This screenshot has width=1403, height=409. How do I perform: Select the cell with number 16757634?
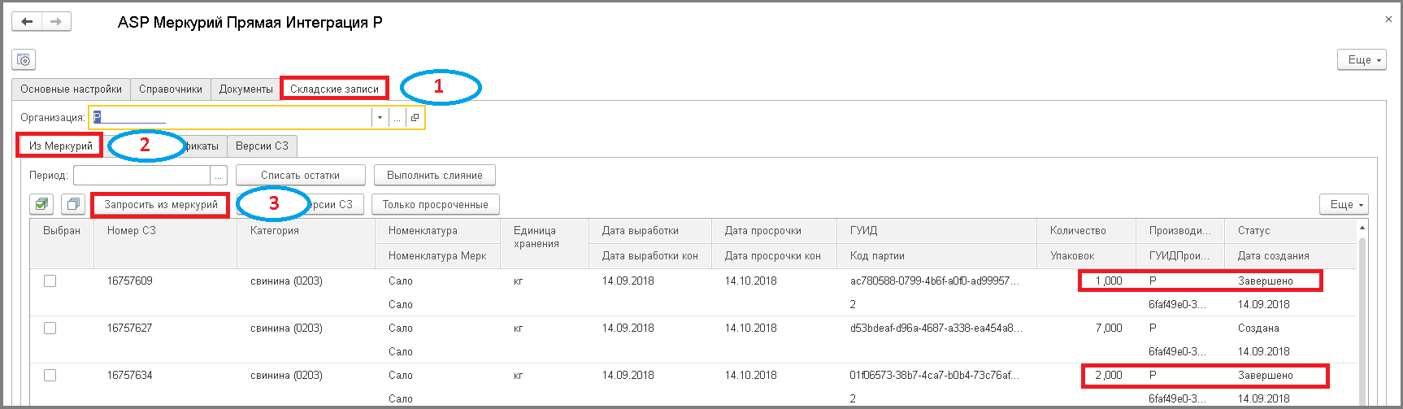pyautogui.click(x=130, y=375)
